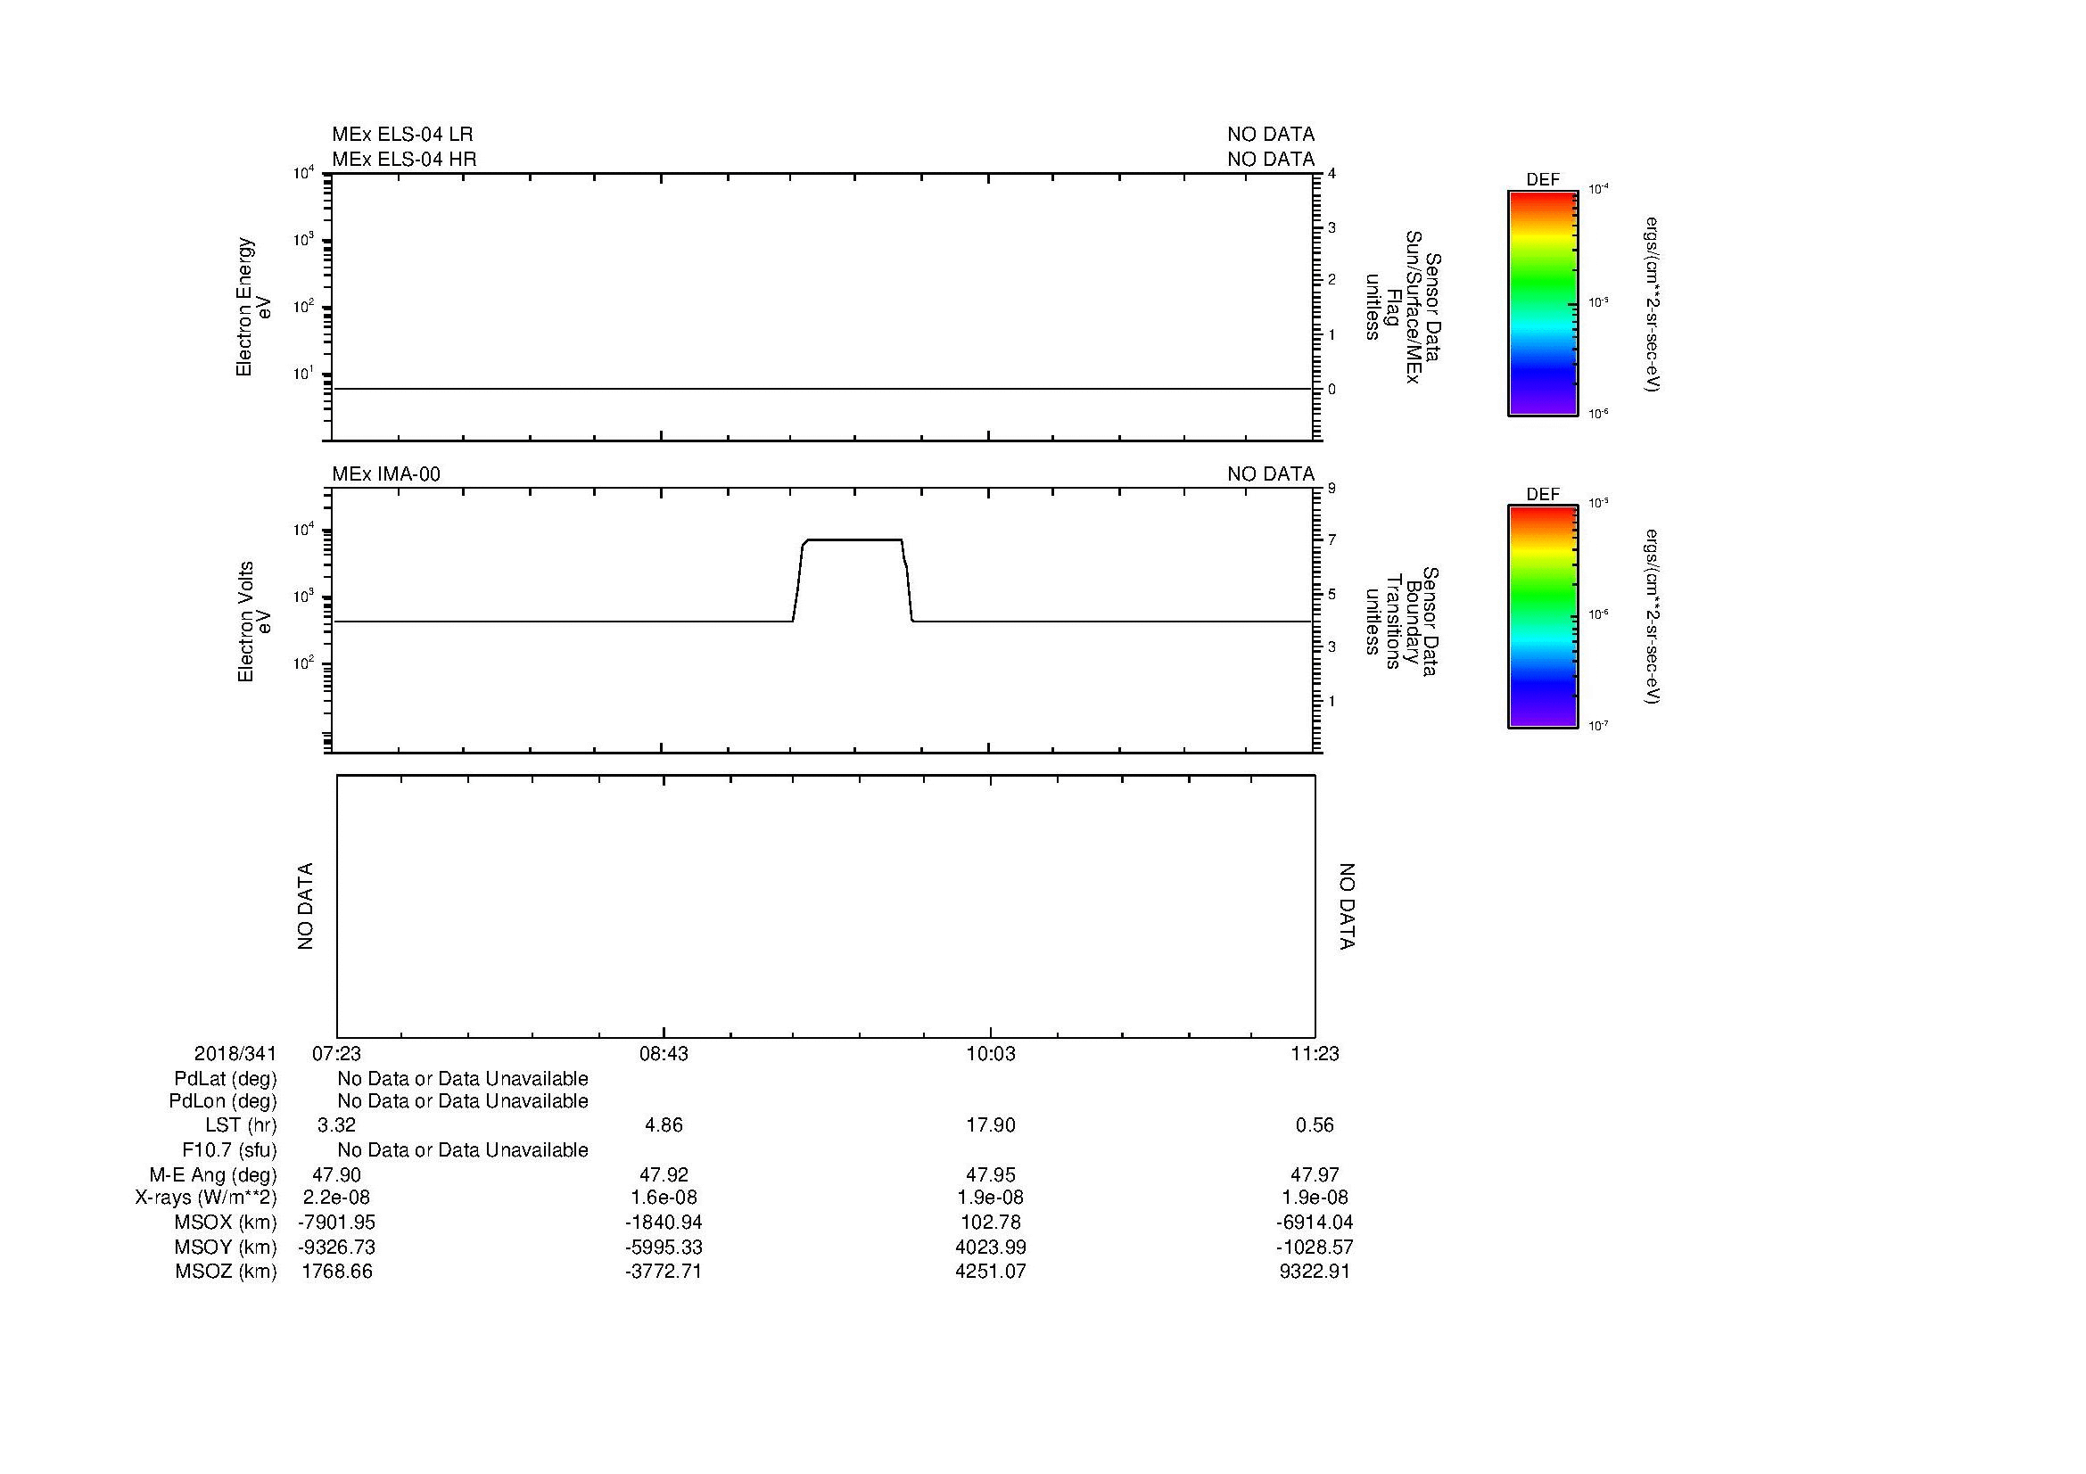The image size is (2086, 1474).
Task: Click the PdLon (deg) row label
Action: (x=223, y=1101)
